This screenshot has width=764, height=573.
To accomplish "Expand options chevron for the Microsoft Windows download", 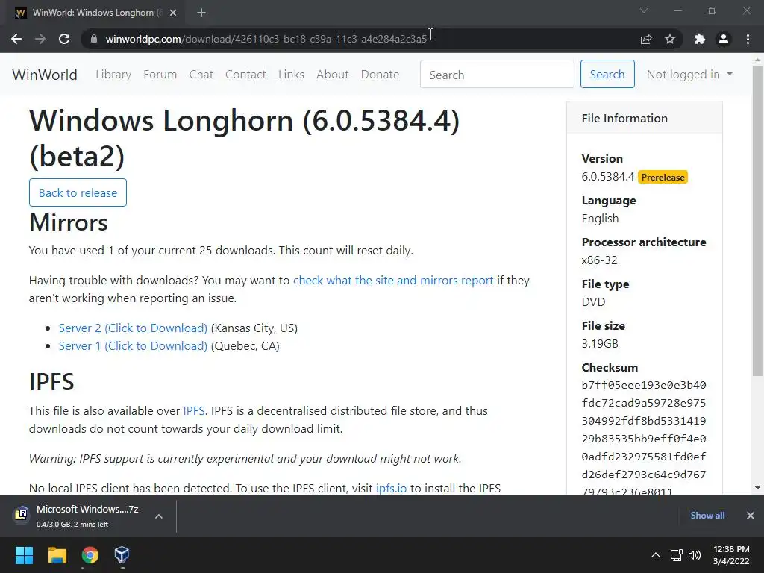I will click(x=159, y=516).
